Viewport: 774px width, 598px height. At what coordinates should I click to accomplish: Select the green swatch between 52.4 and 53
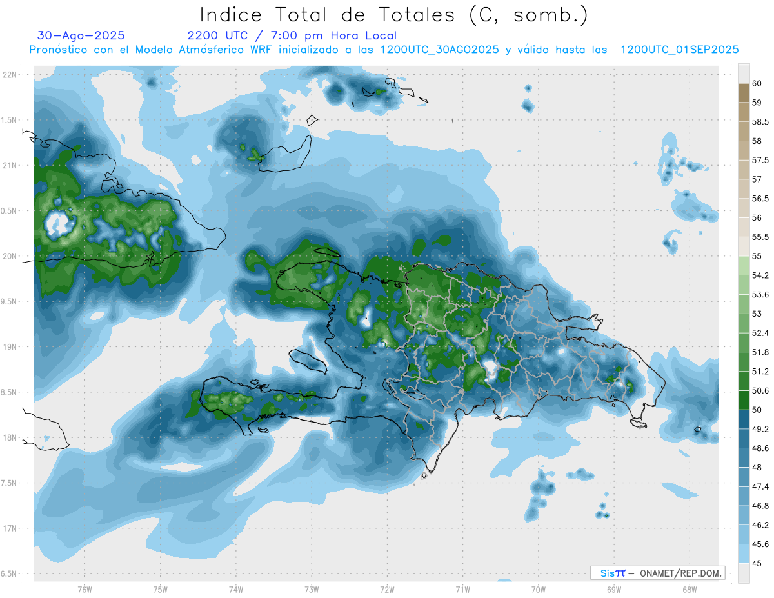tap(744, 323)
